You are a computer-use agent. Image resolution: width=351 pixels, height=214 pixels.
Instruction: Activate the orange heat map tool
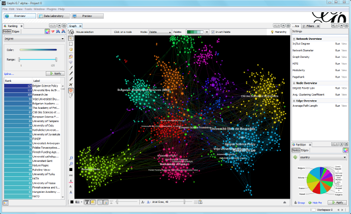click(x=71, y=90)
